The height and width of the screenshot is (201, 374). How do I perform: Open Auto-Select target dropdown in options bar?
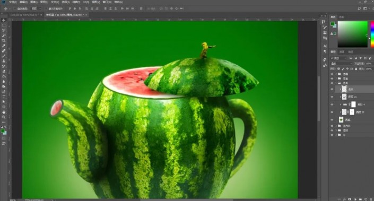coord(36,8)
